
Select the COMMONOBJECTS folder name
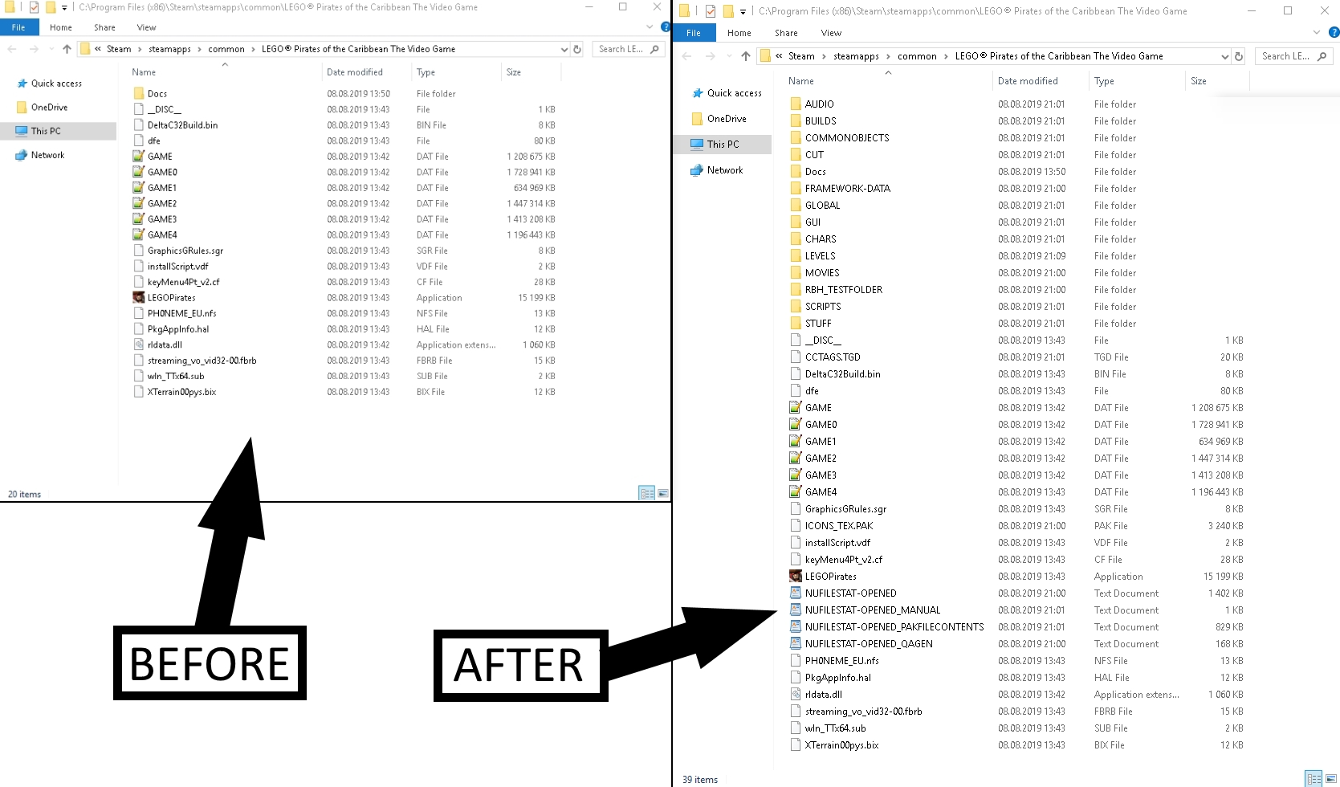click(x=847, y=137)
